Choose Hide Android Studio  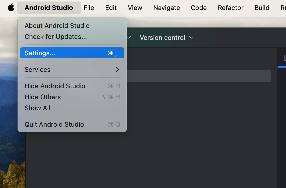coord(72,86)
